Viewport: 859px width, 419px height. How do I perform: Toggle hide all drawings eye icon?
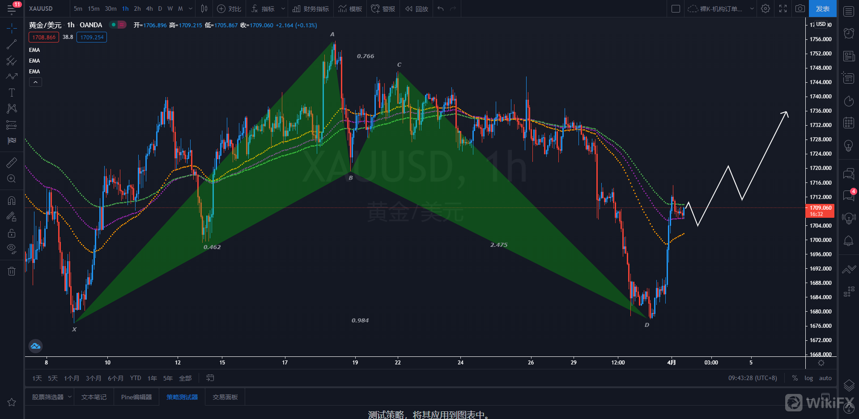click(12, 249)
